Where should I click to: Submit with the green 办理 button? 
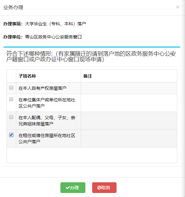73,188
